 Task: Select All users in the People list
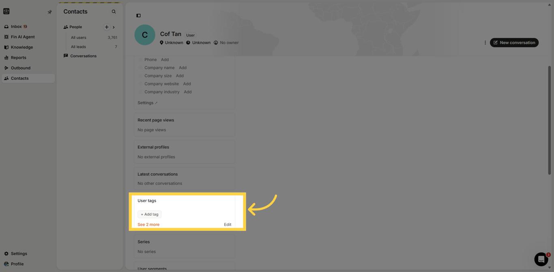[x=77, y=37]
